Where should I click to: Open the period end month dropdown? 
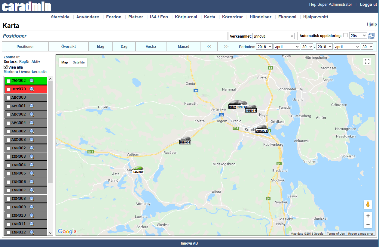[x=347, y=47]
